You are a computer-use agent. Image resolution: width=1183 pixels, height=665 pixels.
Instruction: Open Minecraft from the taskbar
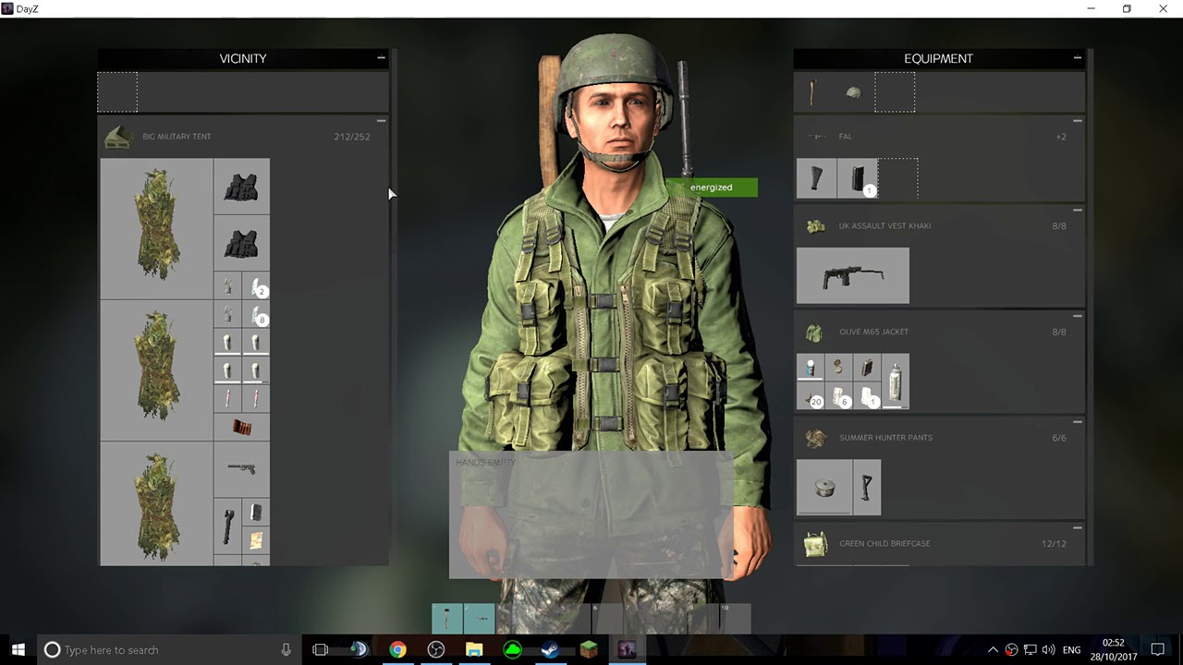(589, 649)
